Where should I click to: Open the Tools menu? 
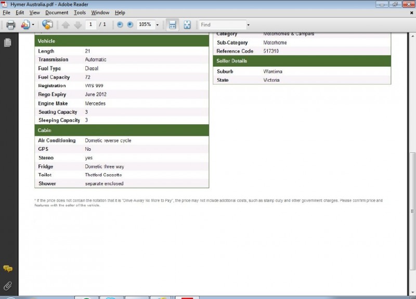[80, 12]
